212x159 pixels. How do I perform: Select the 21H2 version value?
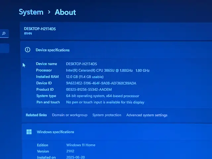coord(70,151)
